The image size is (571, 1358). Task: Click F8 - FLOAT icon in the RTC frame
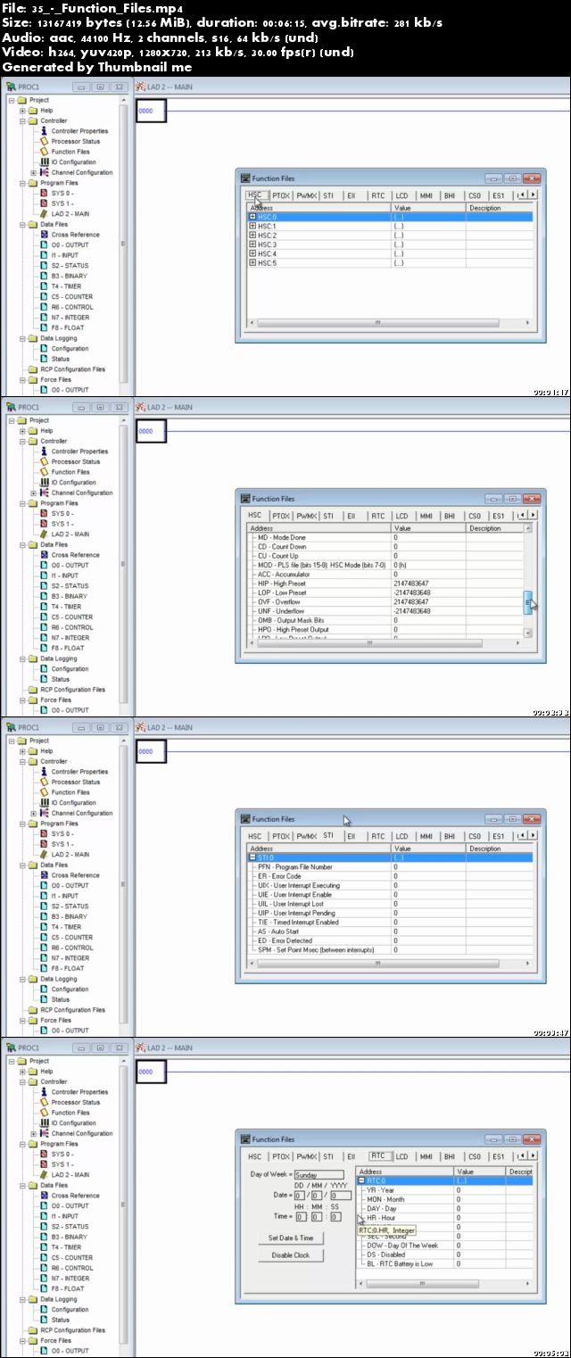45,1288
